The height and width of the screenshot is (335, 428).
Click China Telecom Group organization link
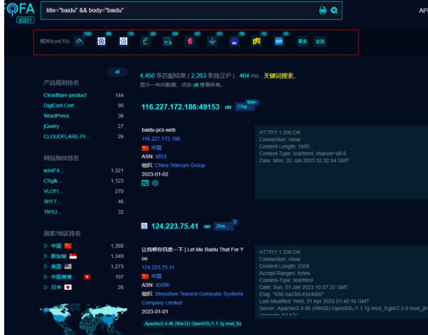180,165
